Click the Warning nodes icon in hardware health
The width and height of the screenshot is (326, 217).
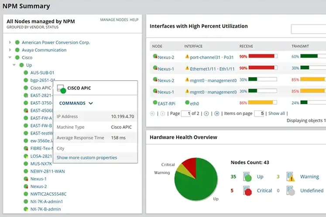[x=291, y=177]
